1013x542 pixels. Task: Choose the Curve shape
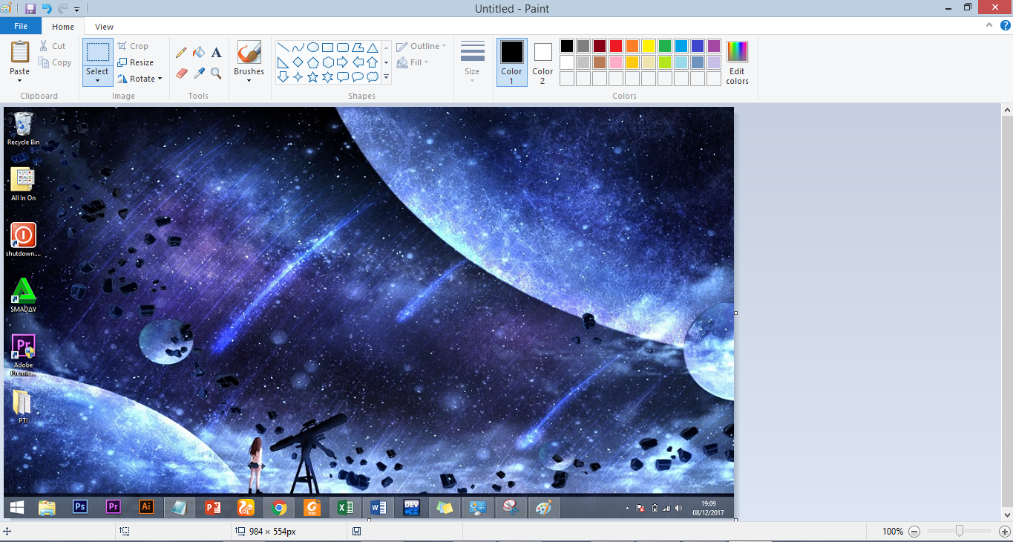tap(298, 48)
